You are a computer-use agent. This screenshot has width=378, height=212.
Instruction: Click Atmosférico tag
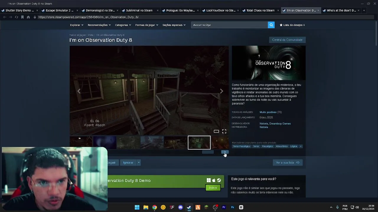(x=282, y=146)
